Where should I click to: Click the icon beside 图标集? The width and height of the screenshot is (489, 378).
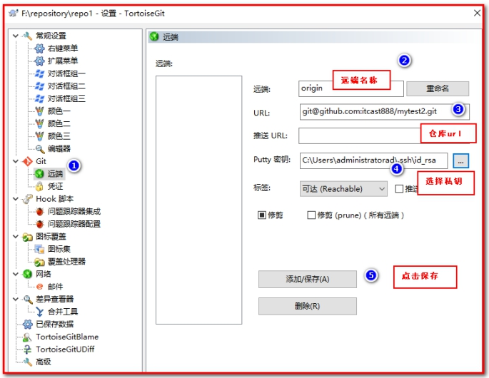pyautogui.click(x=39, y=249)
